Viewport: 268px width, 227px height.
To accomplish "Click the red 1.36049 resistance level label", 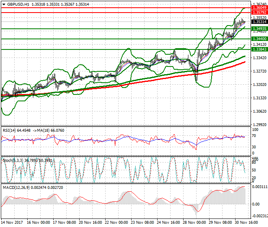I will (x=259, y=8).
